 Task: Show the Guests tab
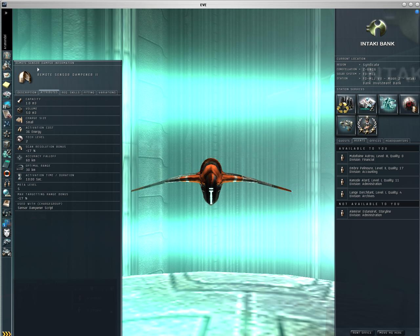click(x=344, y=141)
